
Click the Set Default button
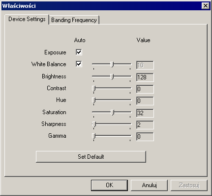[91, 157]
